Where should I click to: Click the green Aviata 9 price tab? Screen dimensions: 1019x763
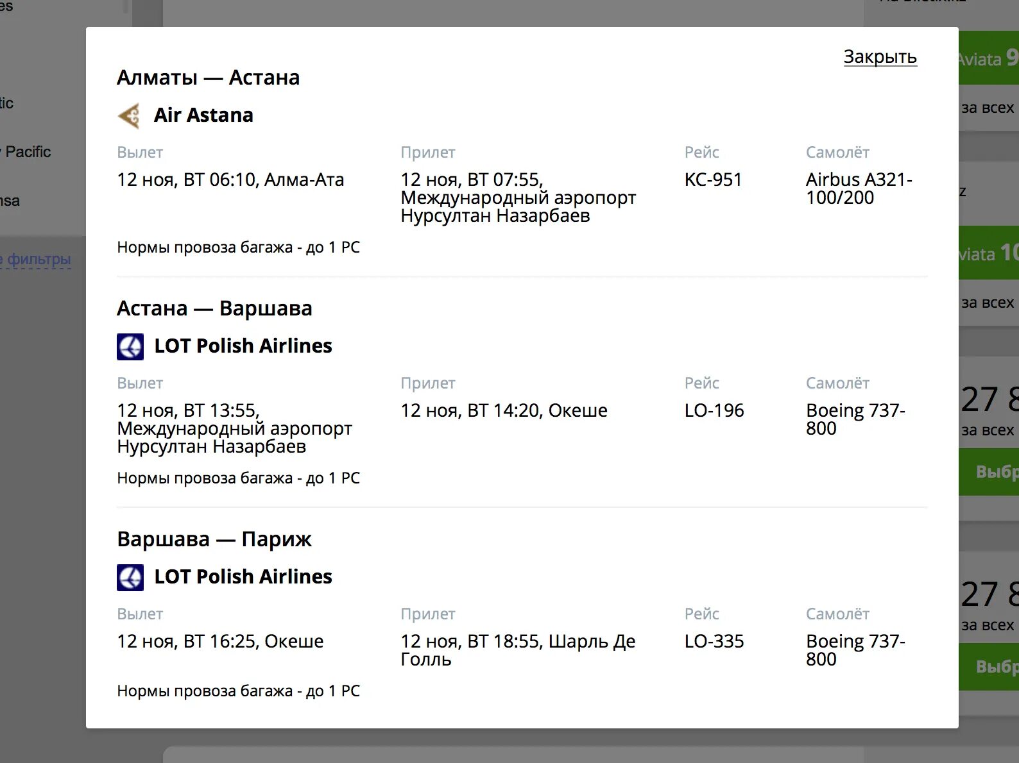989,58
